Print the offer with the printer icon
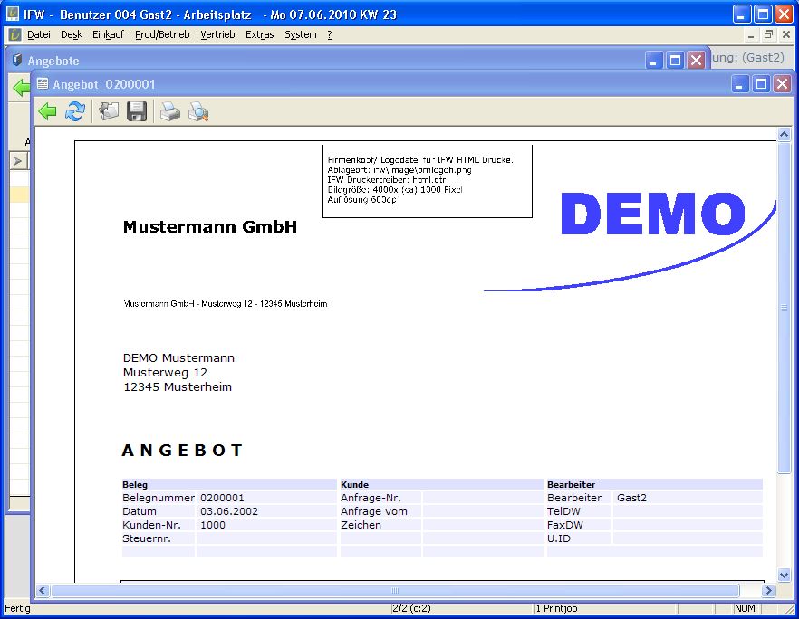 tap(170, 111)
